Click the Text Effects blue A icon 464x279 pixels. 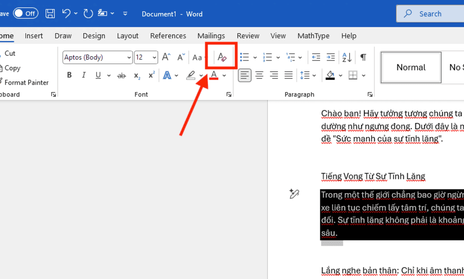(167, 75)
